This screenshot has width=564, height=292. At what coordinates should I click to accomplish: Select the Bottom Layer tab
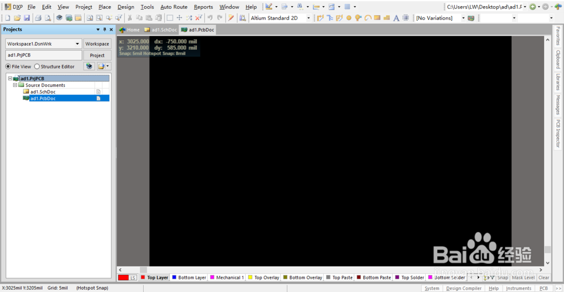[189, 278]
